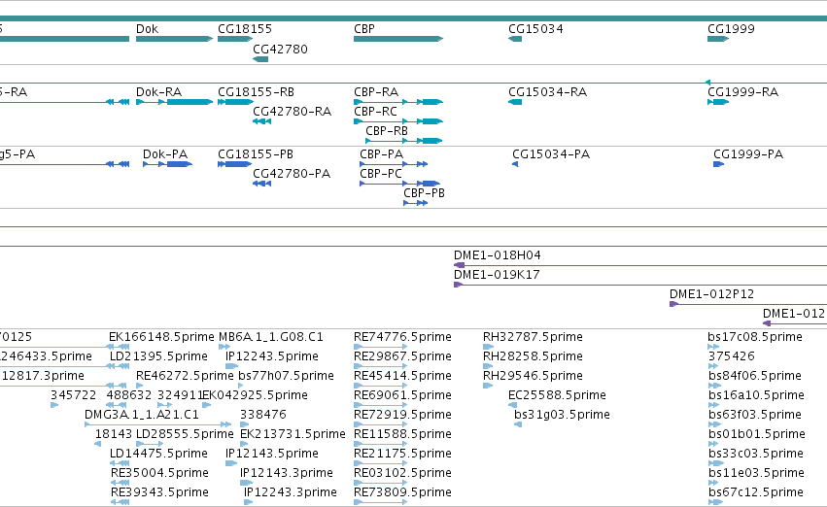827x507 pixels.
Task: Select RE03102.5prime EST label
Action: 402,473
